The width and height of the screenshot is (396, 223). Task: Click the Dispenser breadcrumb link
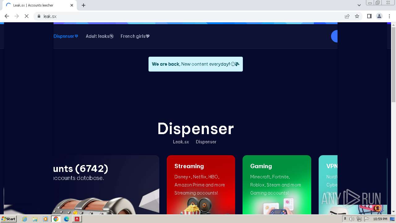tap(206, 142)
